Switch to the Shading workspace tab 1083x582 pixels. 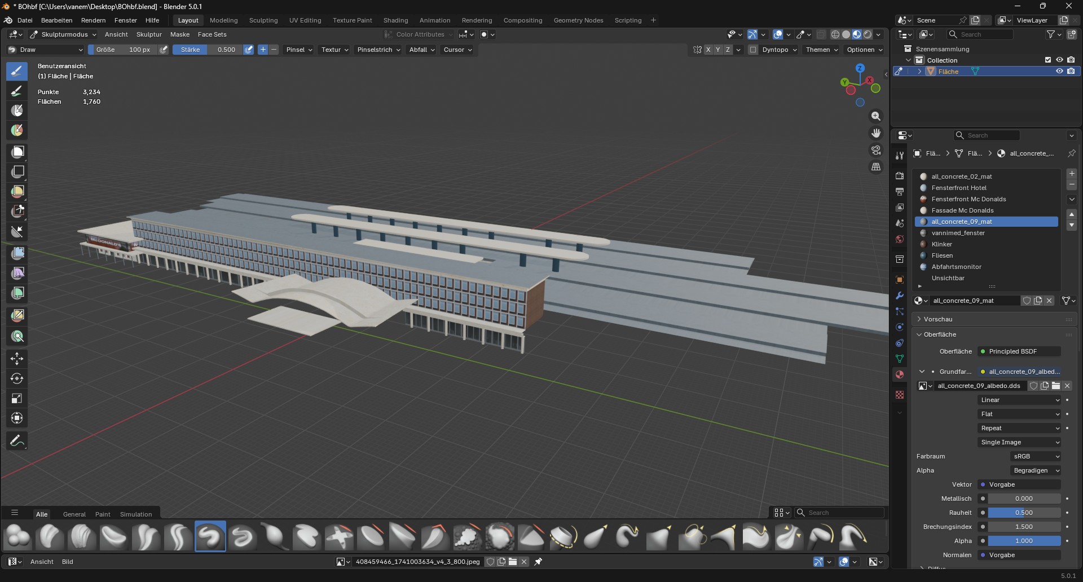pyautogui.click(x=395, y=20)
